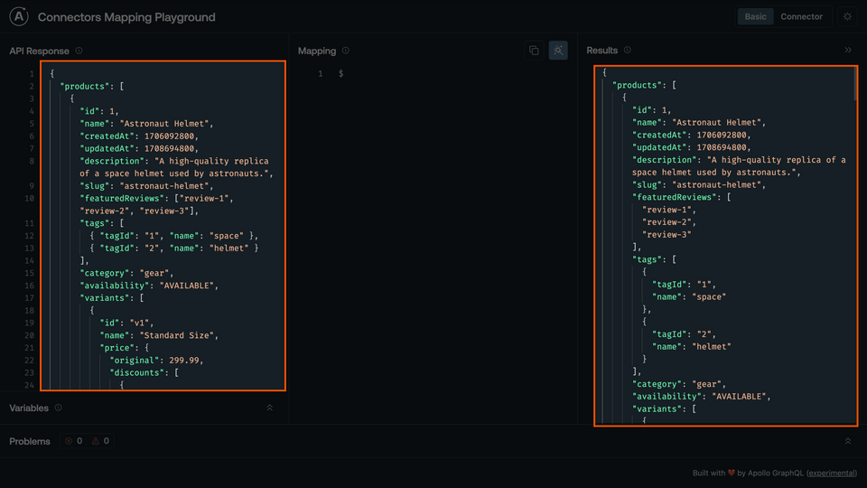This screenshot has width=867, height=488.
Task: Click the AI sparkle mapping button
Action: pos(558,51)
